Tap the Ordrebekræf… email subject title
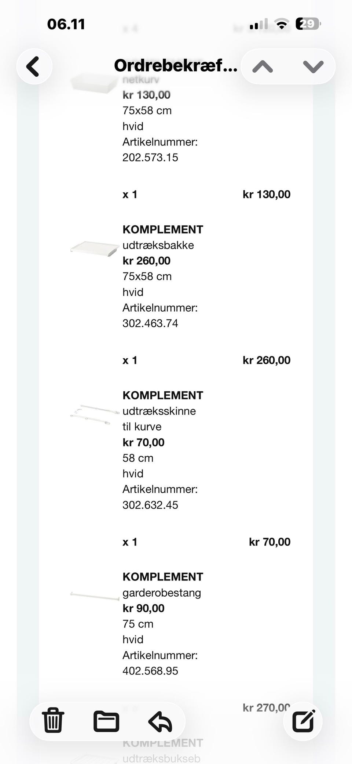 [176, 66]
